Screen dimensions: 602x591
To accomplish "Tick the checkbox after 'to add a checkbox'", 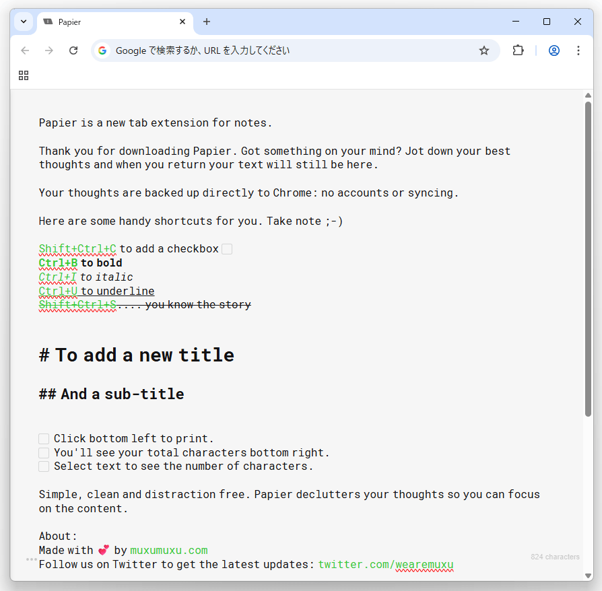I will (227, 249).
